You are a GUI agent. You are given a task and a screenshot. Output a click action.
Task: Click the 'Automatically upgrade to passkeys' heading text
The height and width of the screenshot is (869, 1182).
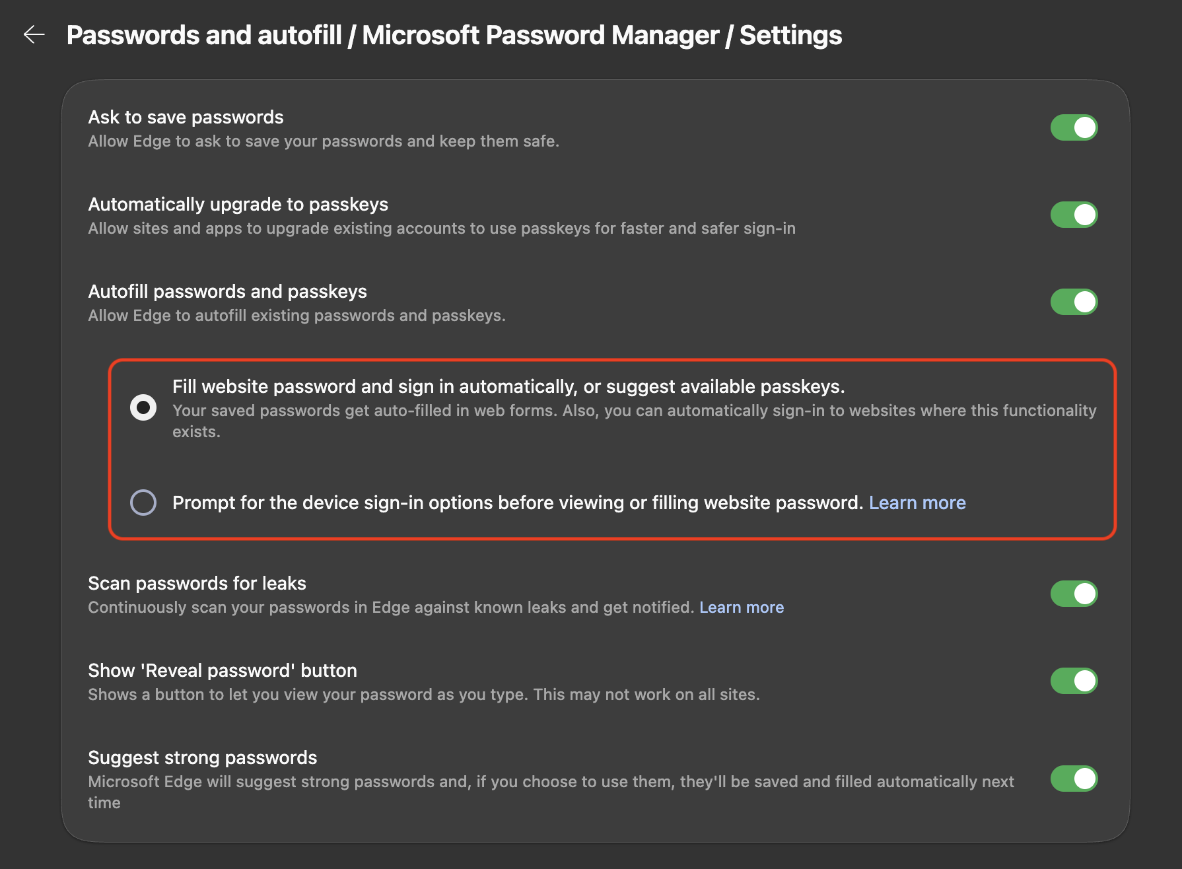point(238,205)
